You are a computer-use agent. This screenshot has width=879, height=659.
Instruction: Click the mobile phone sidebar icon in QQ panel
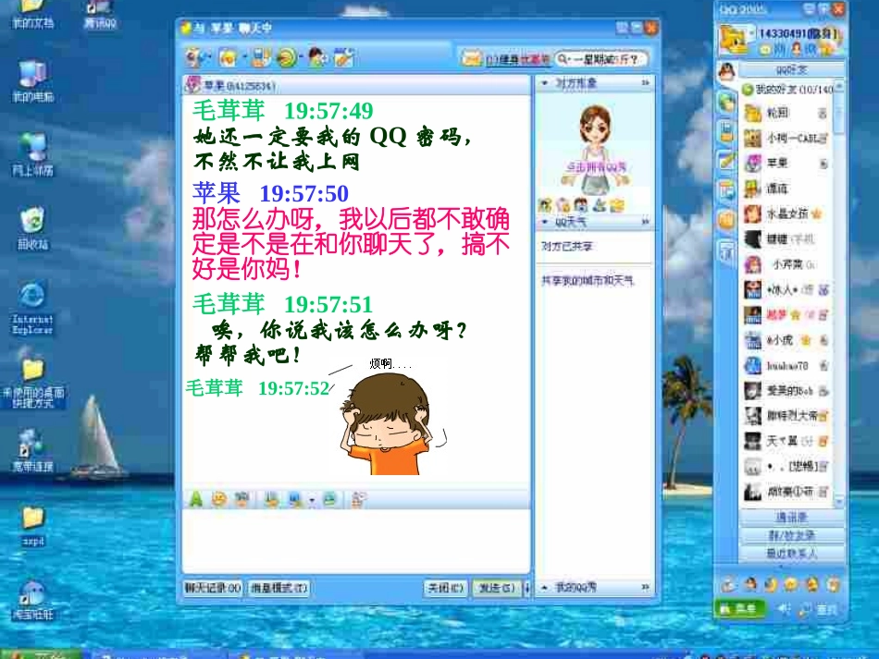point(726,131)
